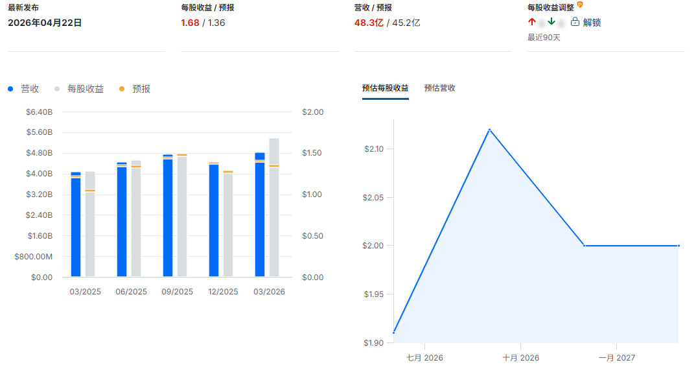Screen dimensions: 696x369
Task: Click the 一月 2027 axis label
Action: 616,358
